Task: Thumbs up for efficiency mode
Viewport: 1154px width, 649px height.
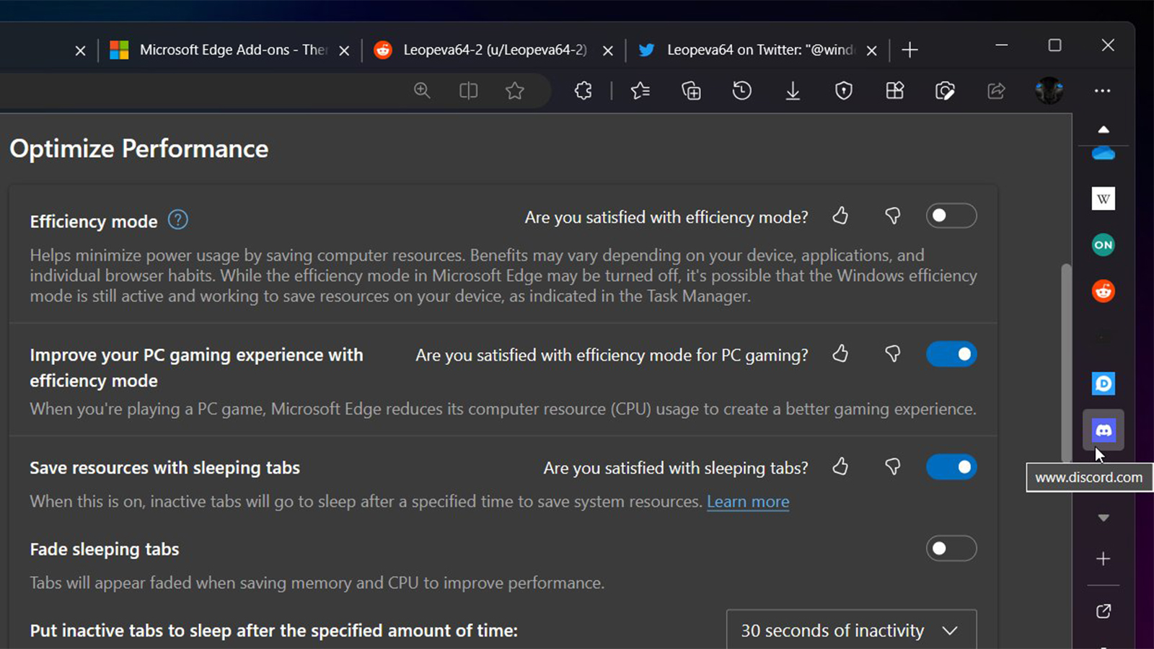Action: (x=840, y=216)
